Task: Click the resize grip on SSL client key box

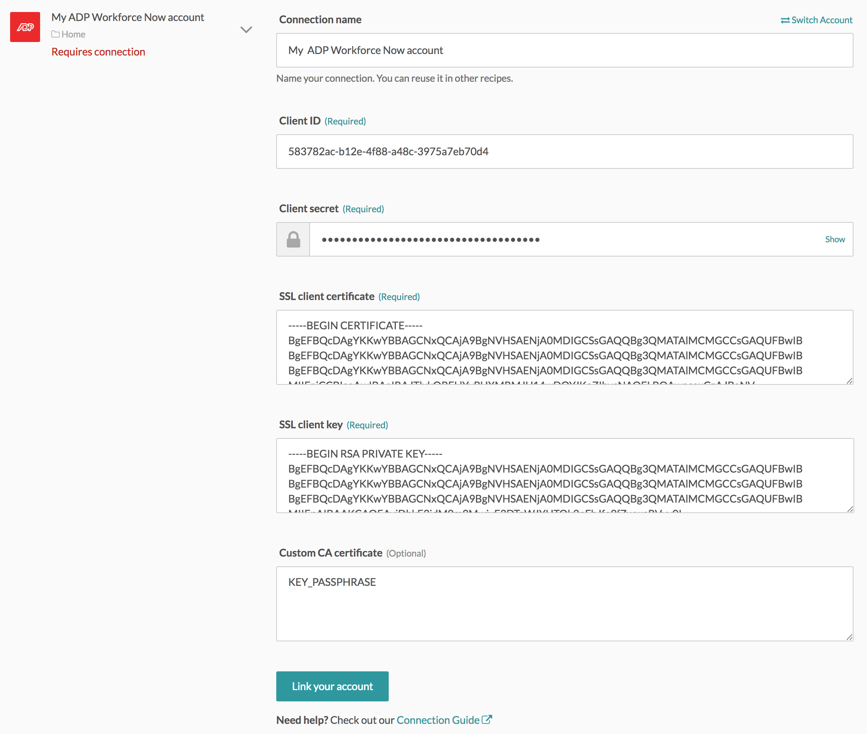Action: [x=849, y=509]
